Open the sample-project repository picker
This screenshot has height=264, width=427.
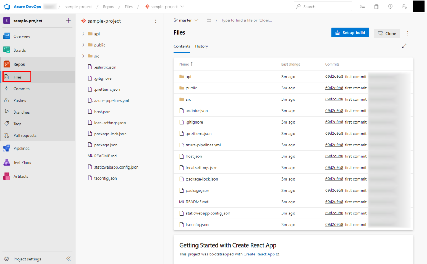165,7
